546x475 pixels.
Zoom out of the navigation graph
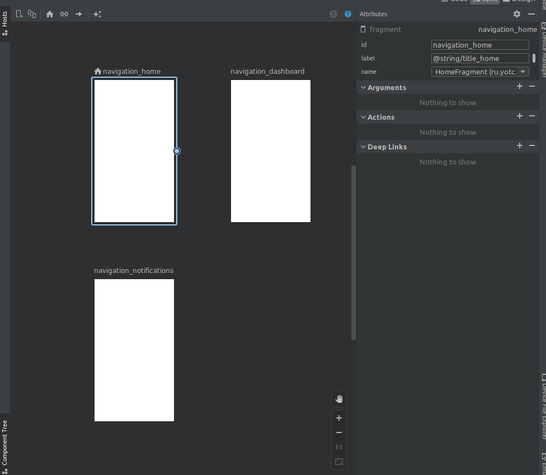[x=338, y=432]
